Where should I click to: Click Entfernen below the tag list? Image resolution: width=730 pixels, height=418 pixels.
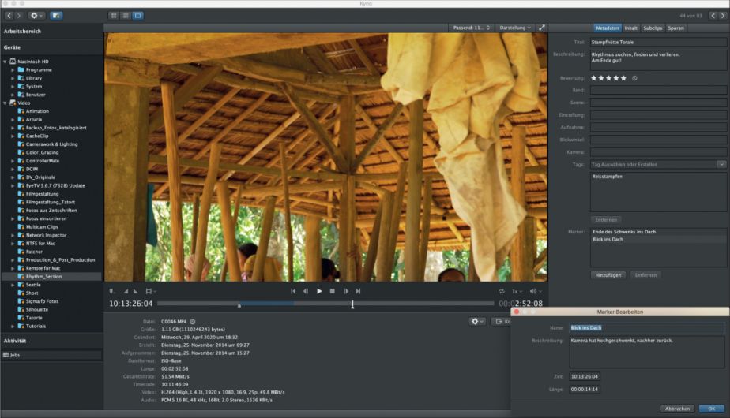point(606,219)
